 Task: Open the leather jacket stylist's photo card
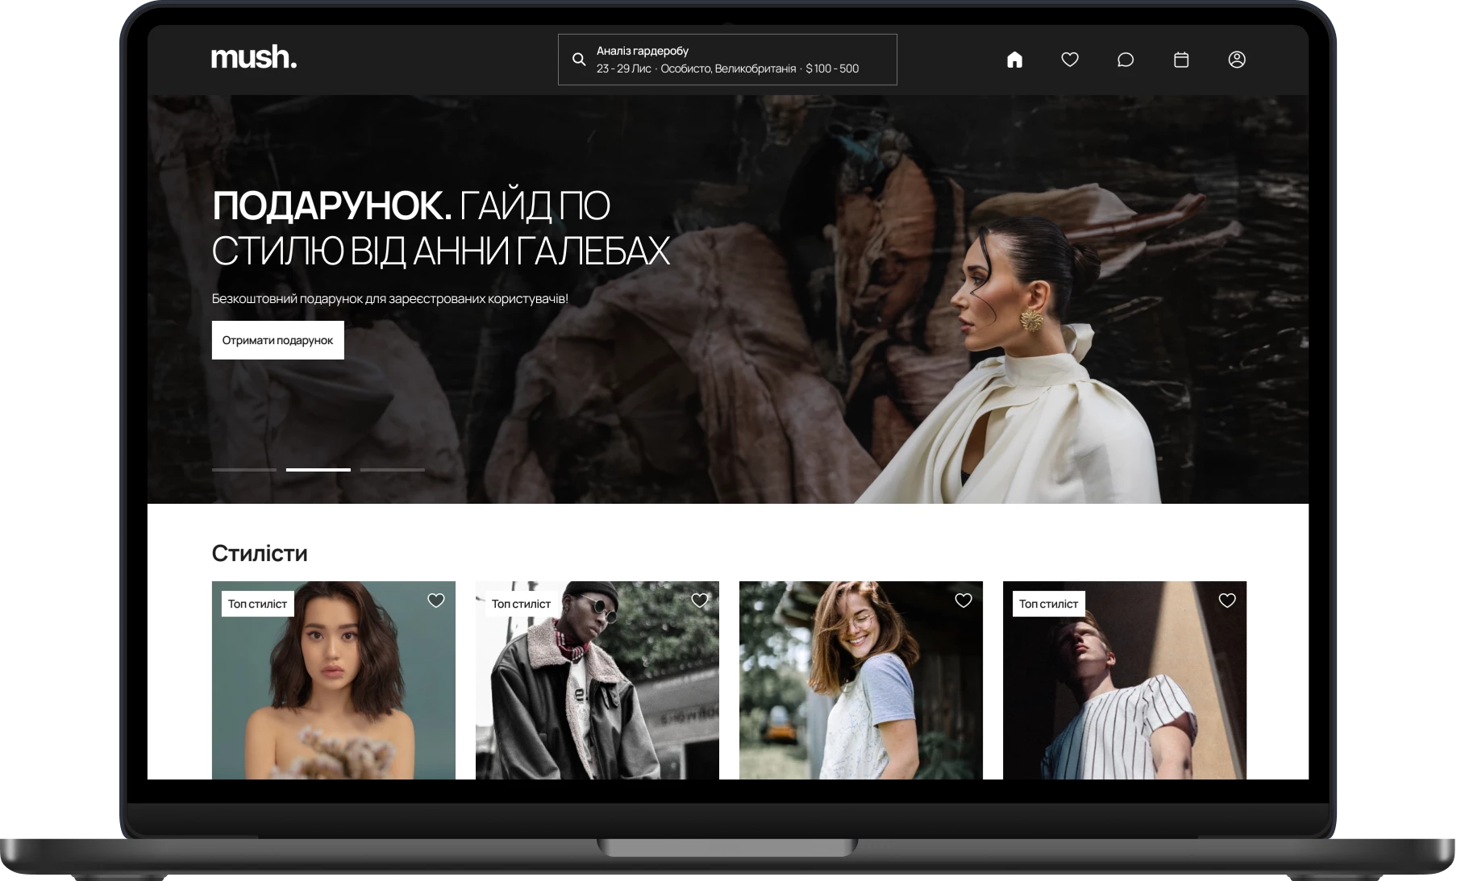coord(597,693)
